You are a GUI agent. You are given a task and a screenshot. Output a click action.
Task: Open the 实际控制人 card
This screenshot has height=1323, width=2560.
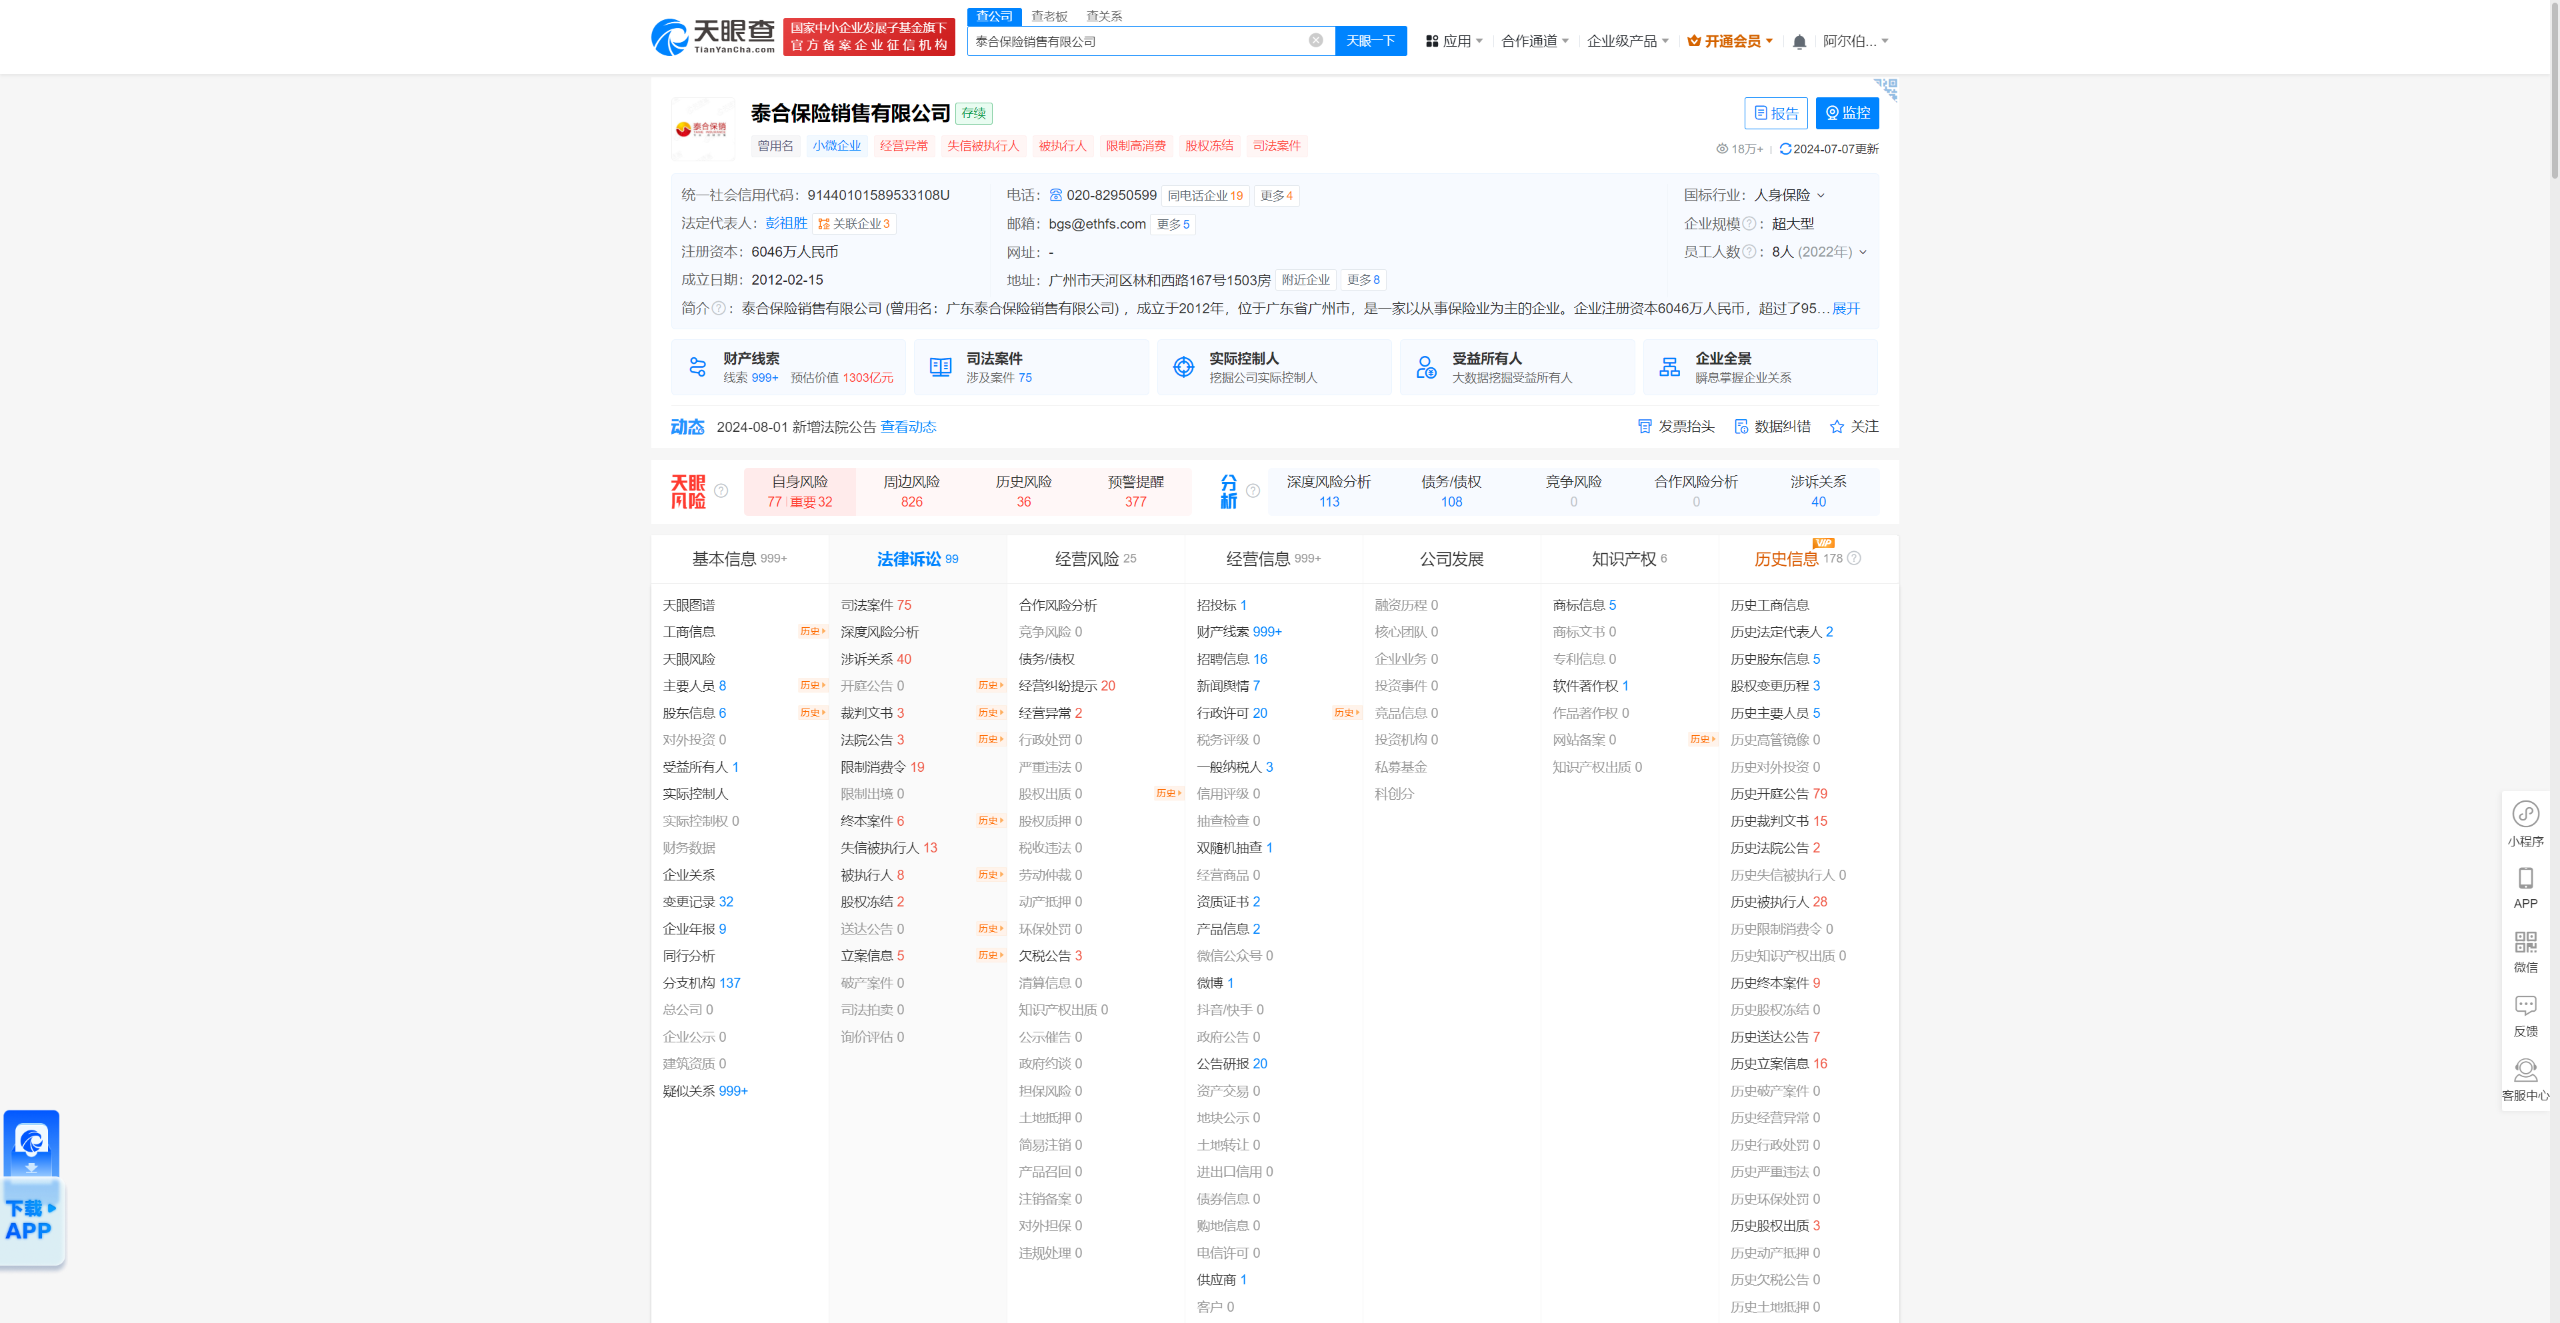(1274, 367)
